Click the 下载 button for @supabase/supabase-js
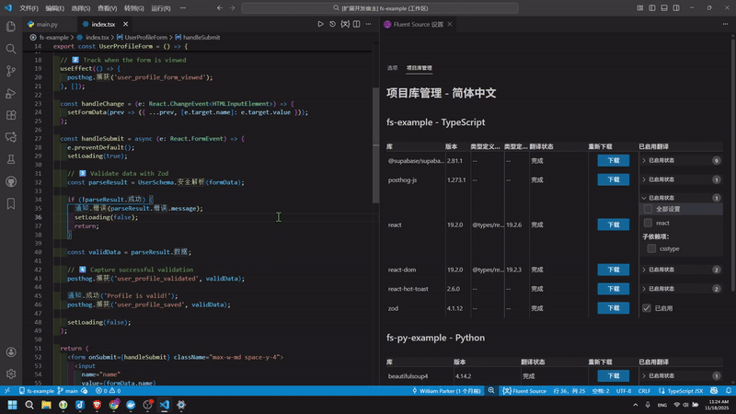736x414 pixels. click(613, 160)
